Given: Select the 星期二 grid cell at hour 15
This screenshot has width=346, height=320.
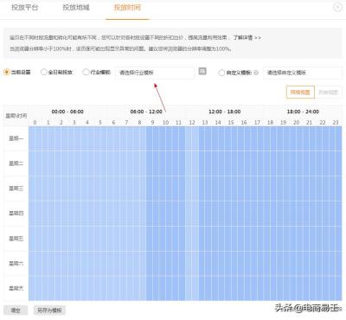Looking at the screenshot, I should 231,163.
